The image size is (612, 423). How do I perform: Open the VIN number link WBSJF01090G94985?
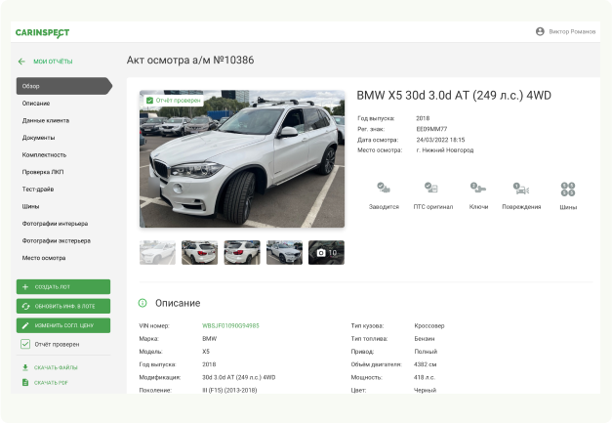[230, 324]
